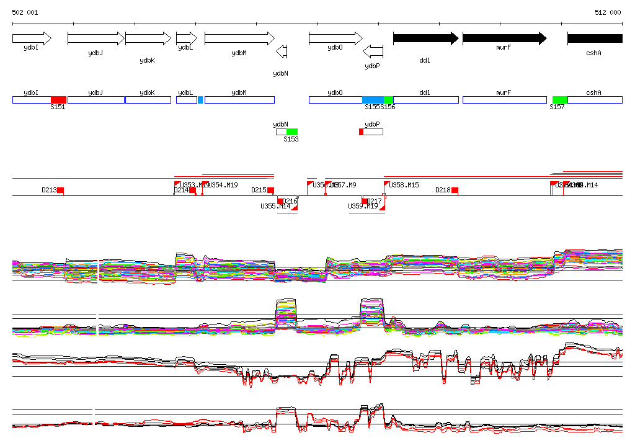635x443 pixels.
Task: Select the blue cshA transcript box
Action: pos(595,100)
